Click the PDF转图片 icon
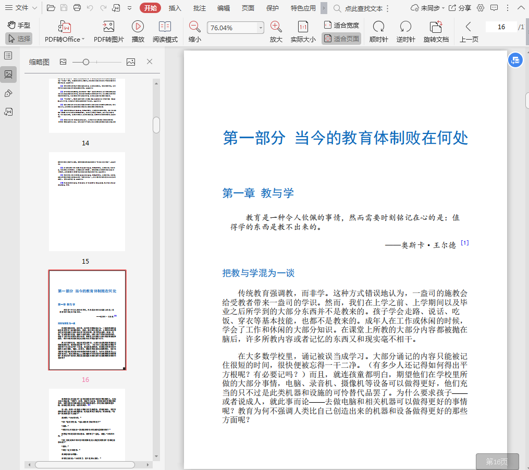The height and width of the screenshot is (470, 529). [108, 27]
